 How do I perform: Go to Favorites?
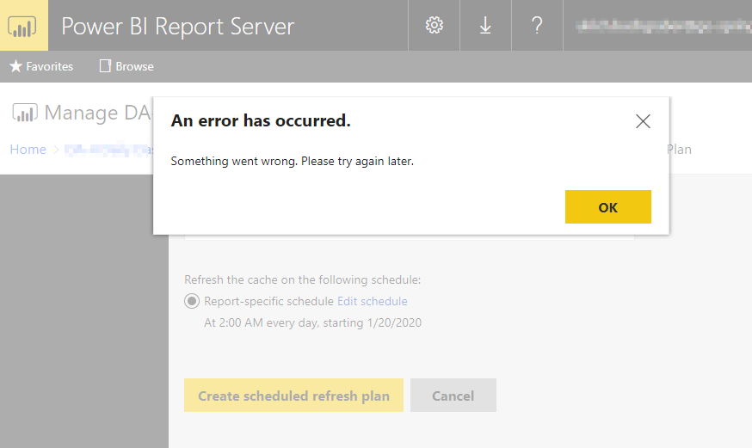click(41, 66)
